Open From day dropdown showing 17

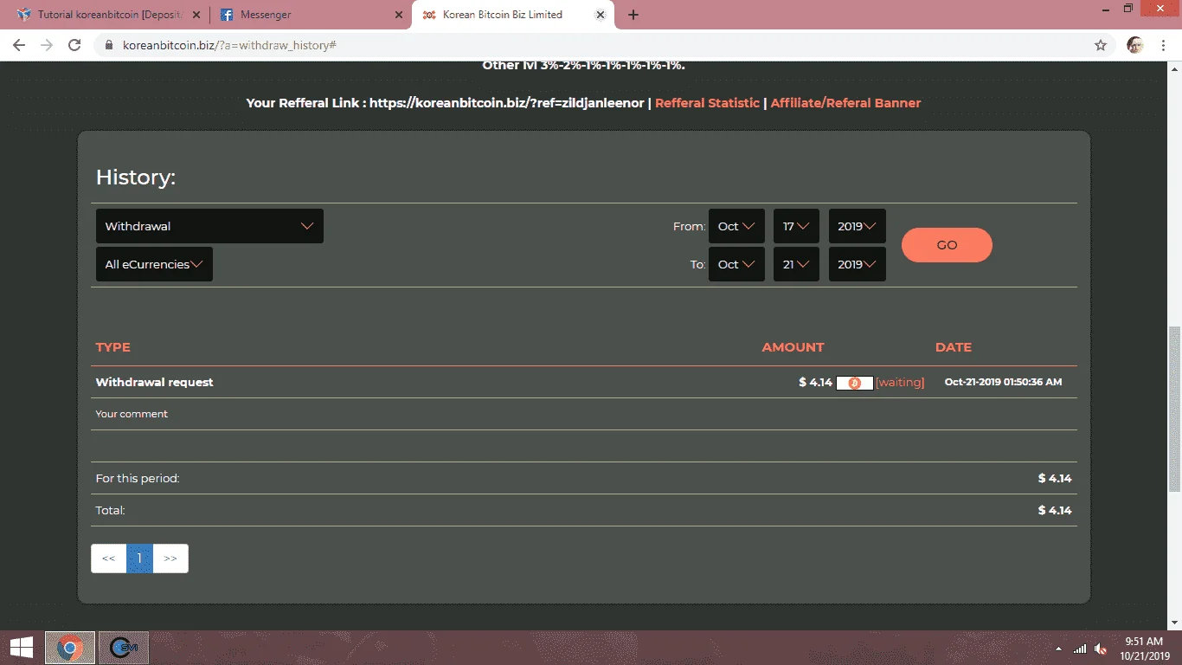tap(796, 226)
